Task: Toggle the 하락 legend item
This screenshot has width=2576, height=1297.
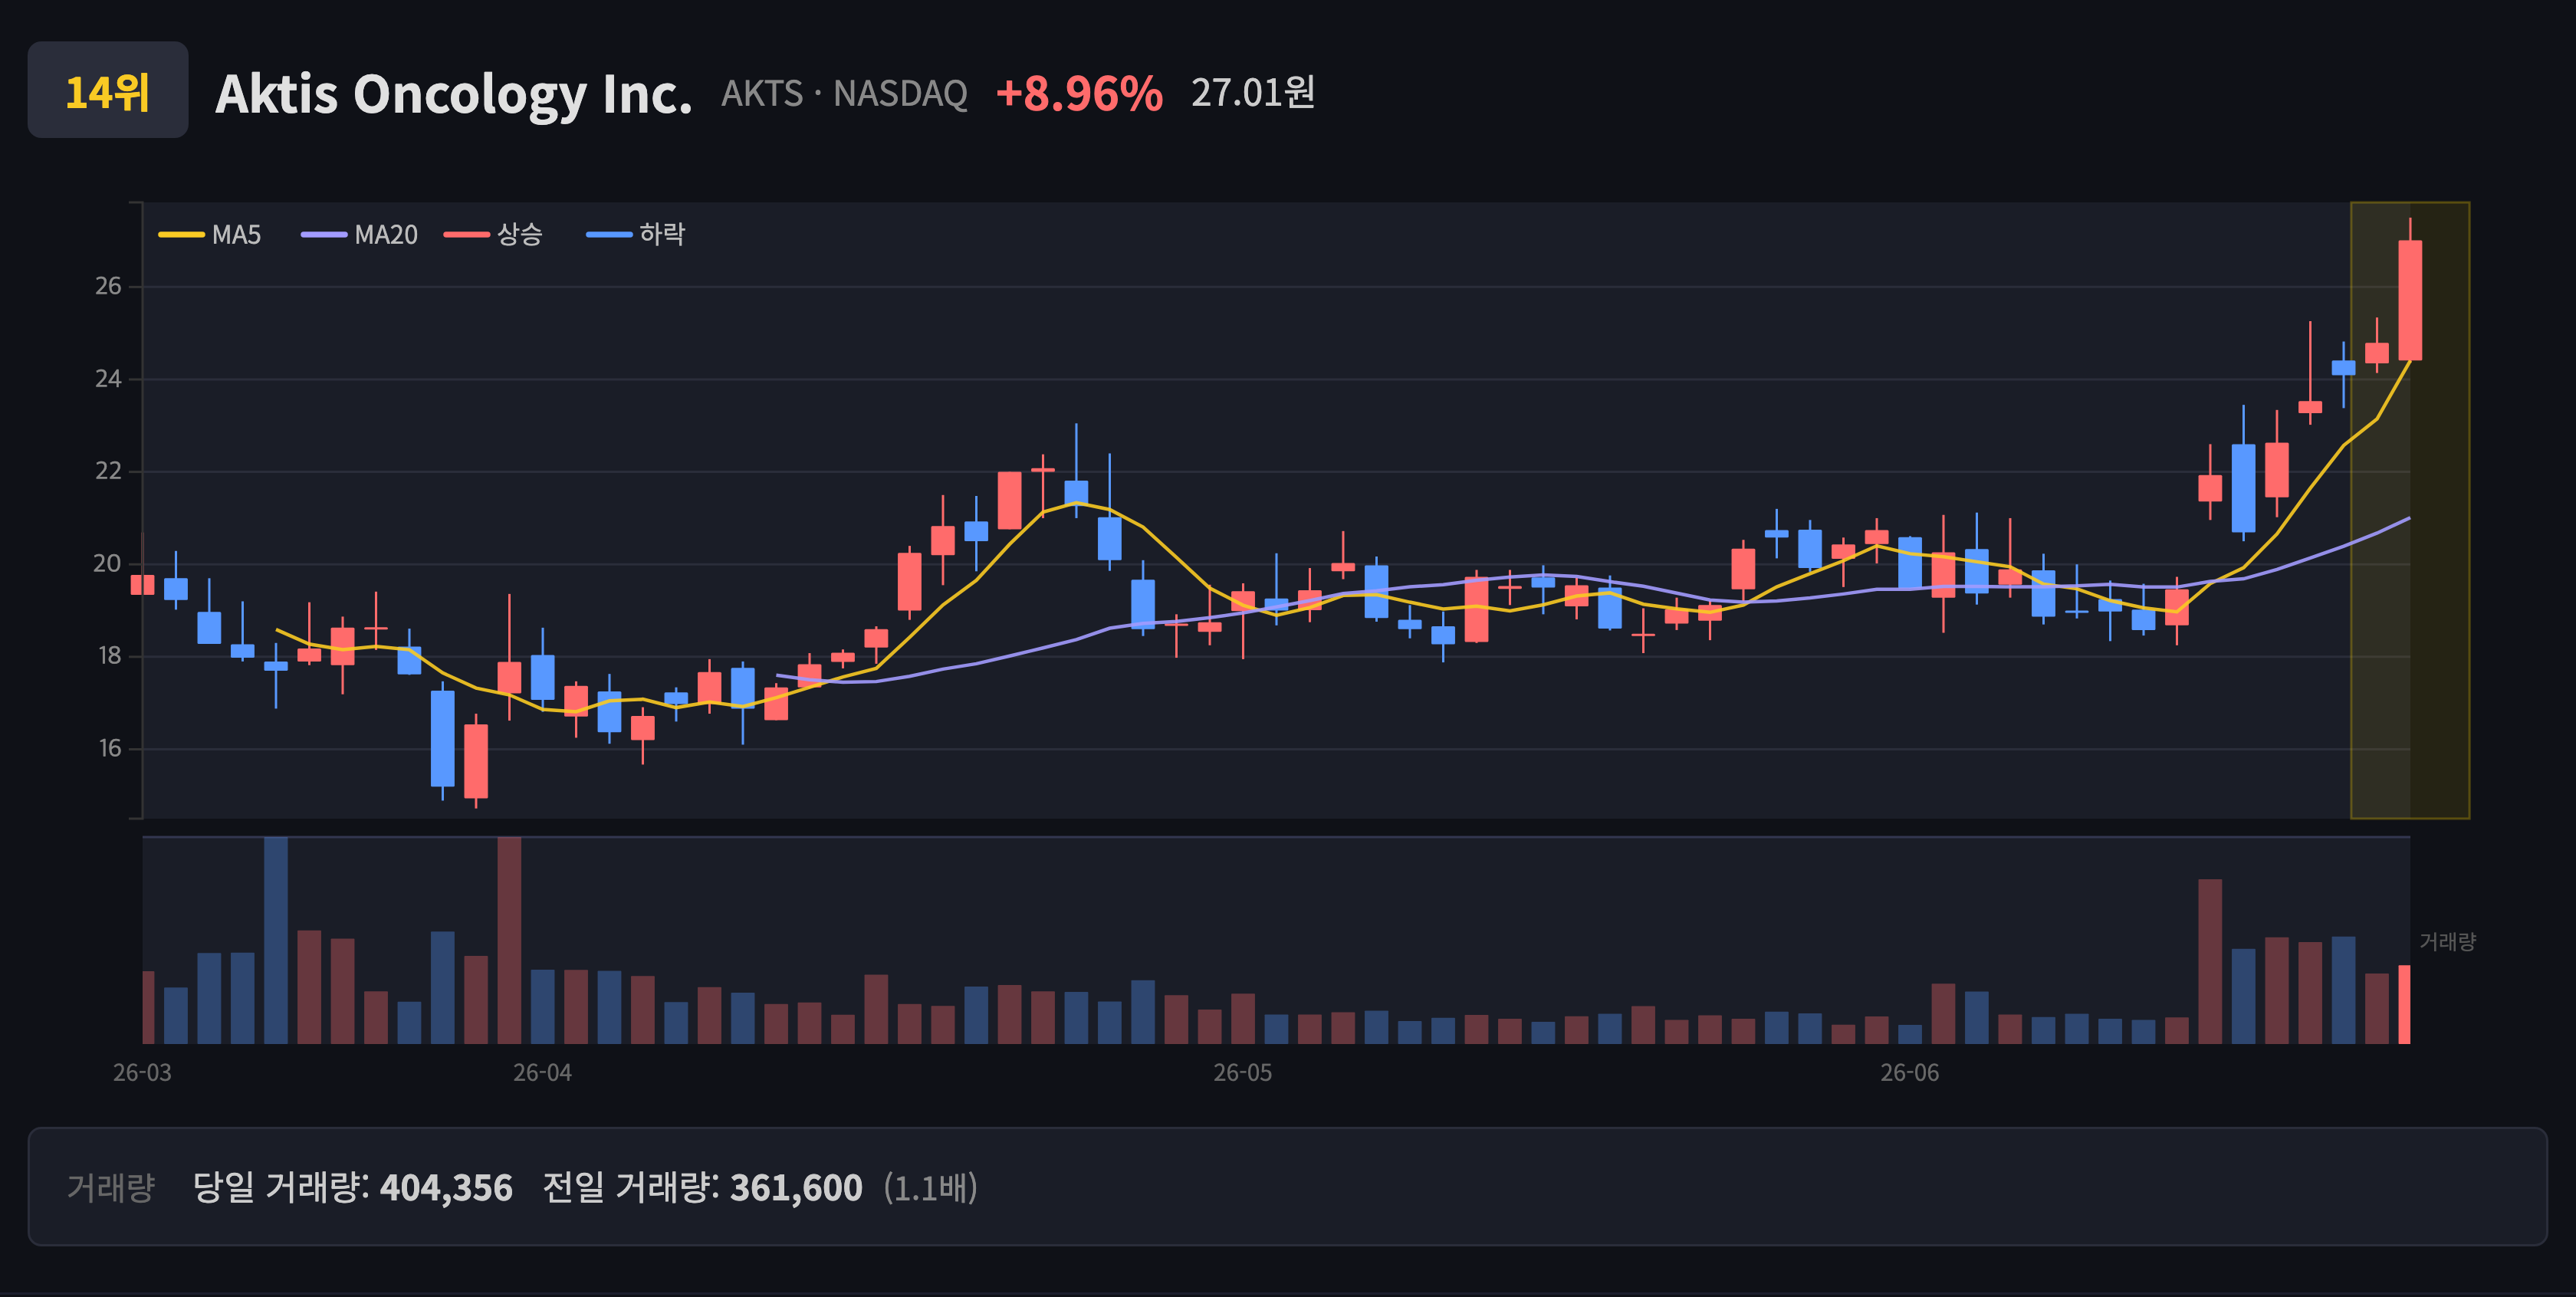Action: tap(636, 235)
